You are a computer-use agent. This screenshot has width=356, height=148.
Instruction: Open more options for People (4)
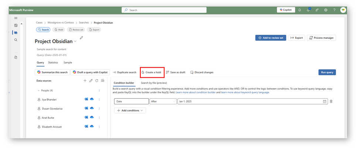point(99,91)
